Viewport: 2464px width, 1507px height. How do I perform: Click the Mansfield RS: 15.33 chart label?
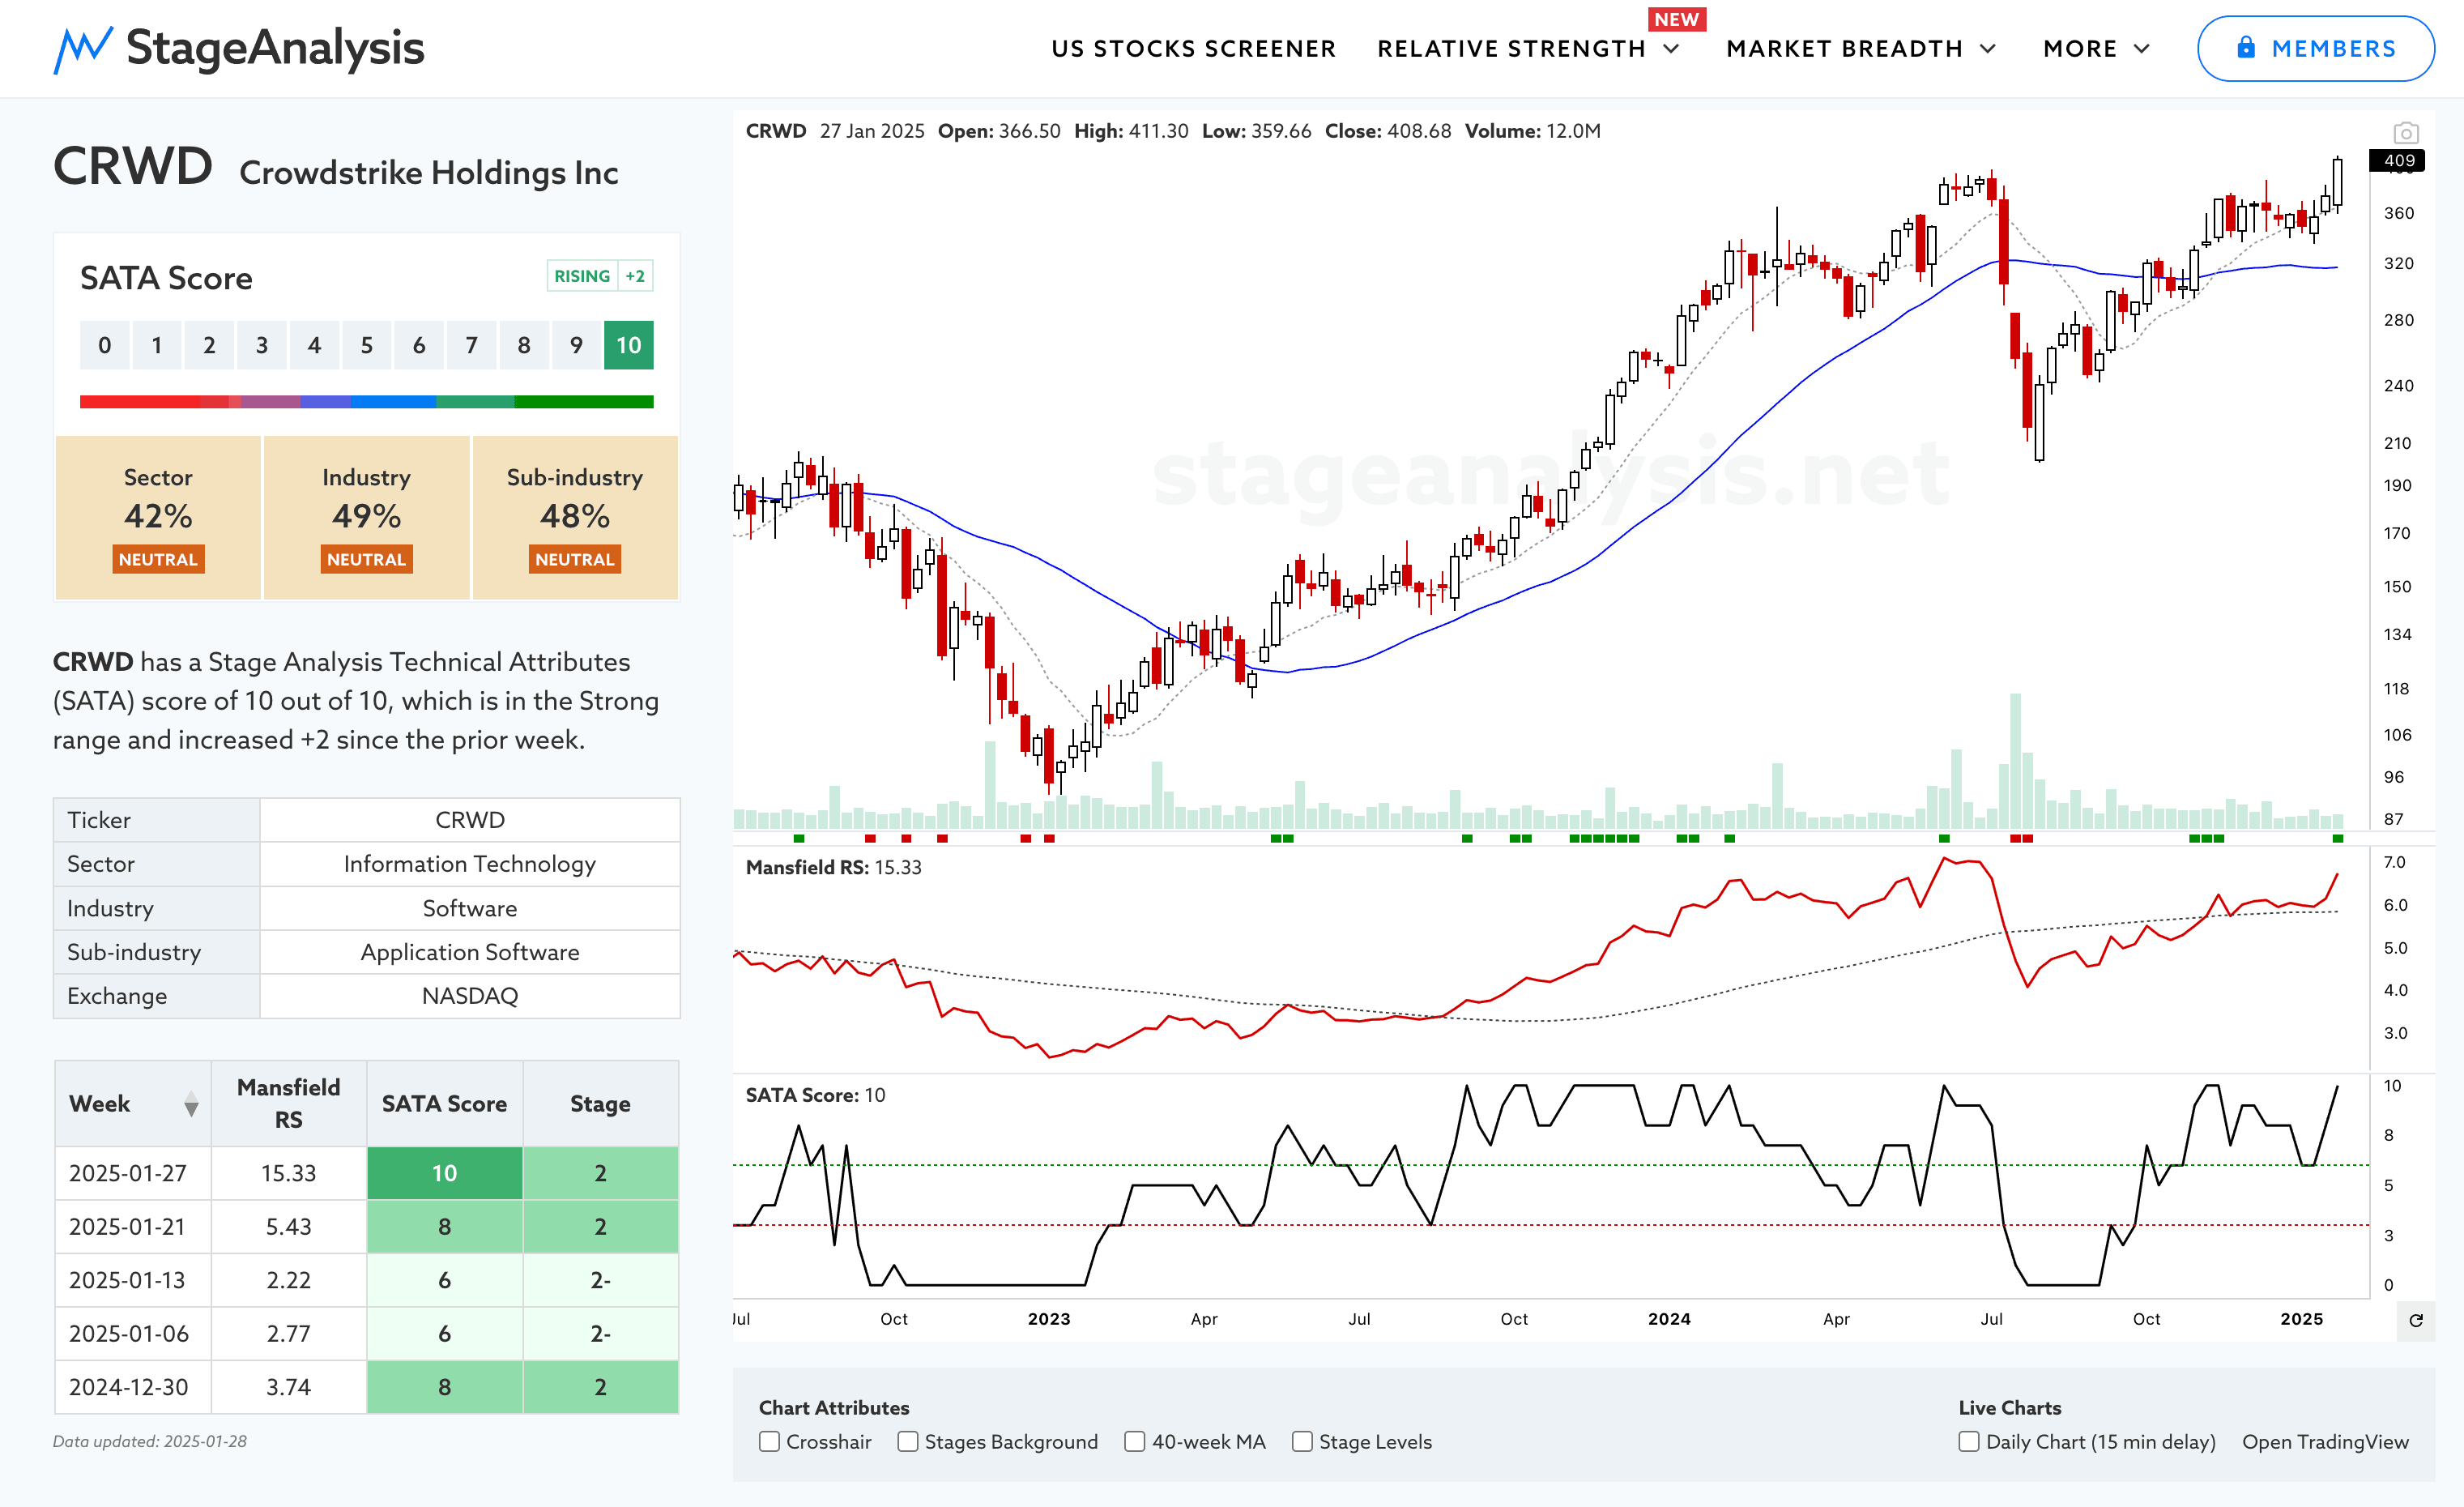[x=833, y=867]
